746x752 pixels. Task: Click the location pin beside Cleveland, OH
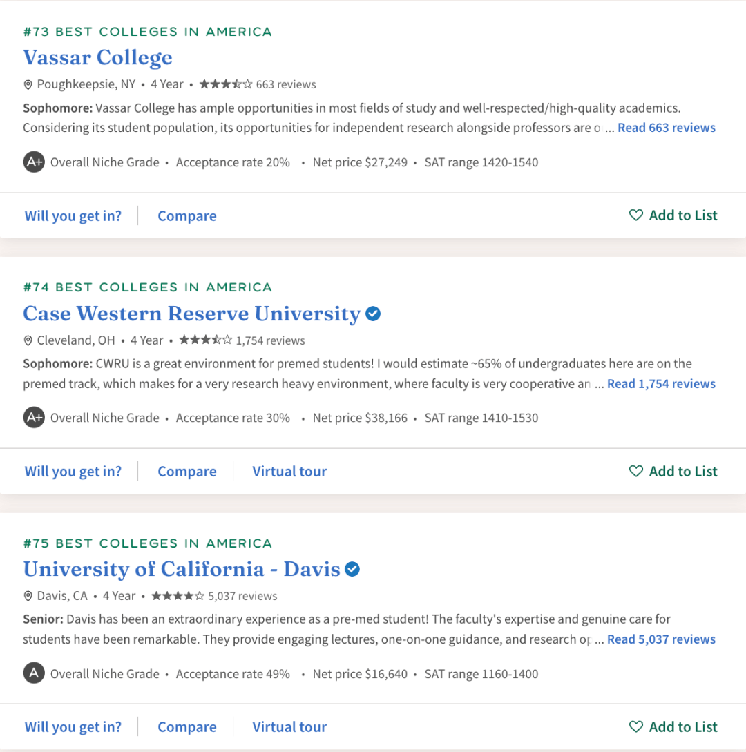28,340
